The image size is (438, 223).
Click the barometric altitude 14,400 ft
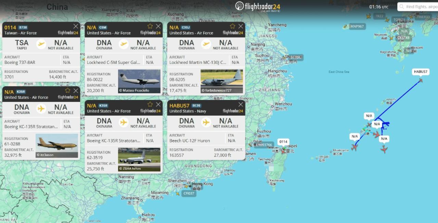tap(57, 77)
